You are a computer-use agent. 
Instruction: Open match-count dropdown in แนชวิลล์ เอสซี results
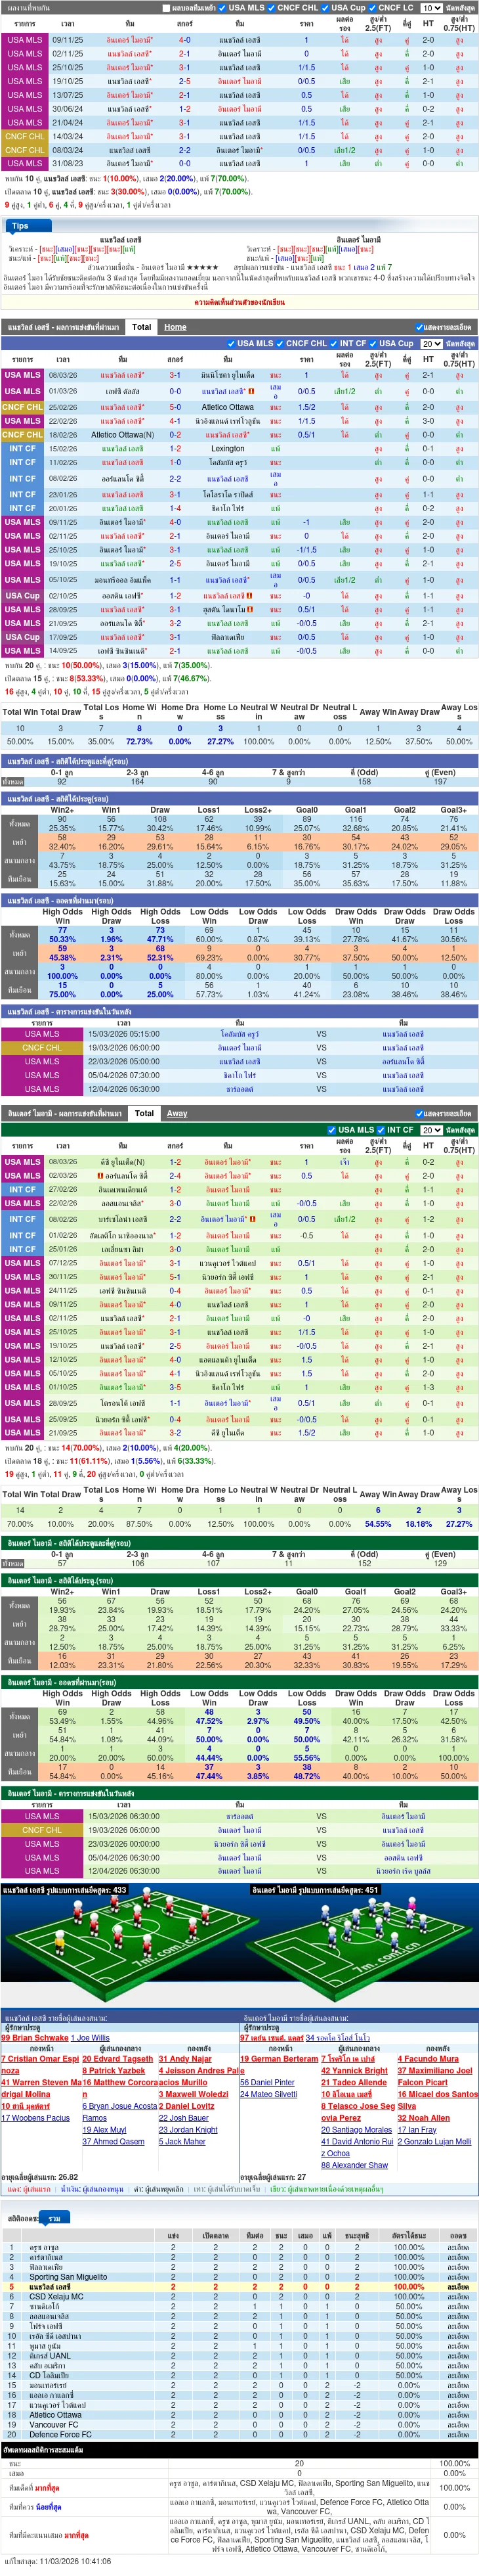point(430,343)
